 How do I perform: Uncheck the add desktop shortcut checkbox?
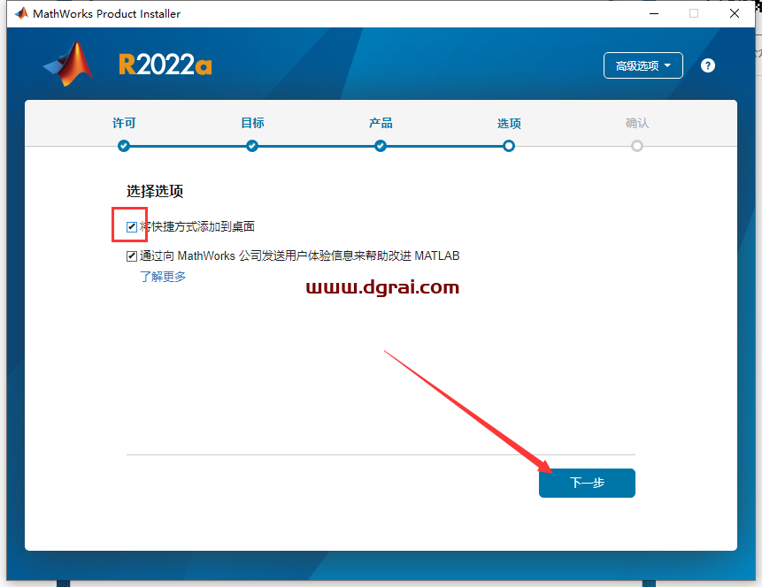pos(132,226)
